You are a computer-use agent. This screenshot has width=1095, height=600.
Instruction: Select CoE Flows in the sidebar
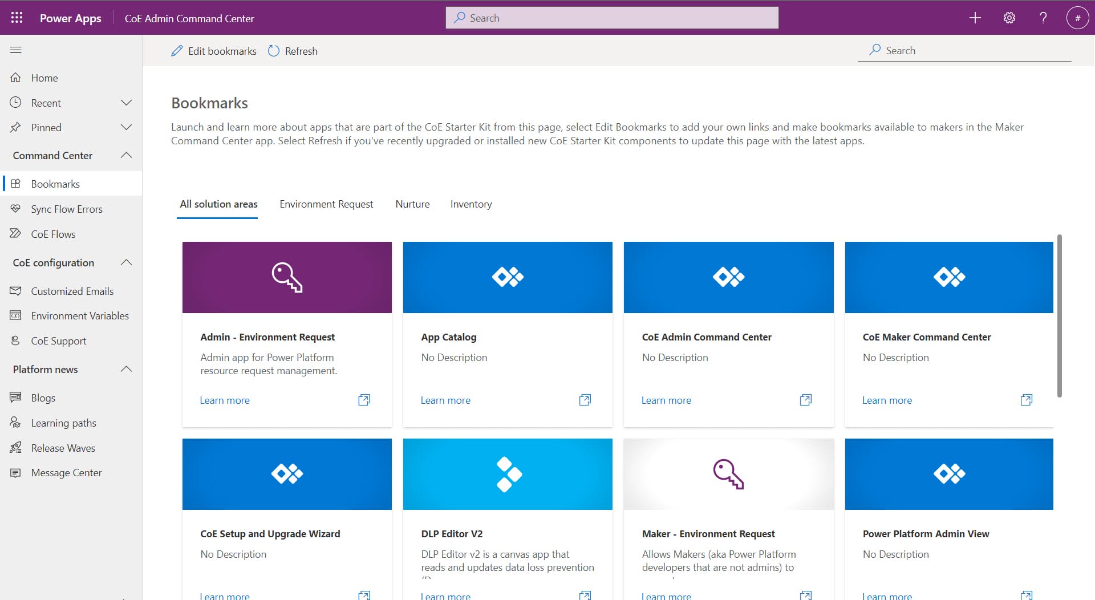(x=53, y=234)
